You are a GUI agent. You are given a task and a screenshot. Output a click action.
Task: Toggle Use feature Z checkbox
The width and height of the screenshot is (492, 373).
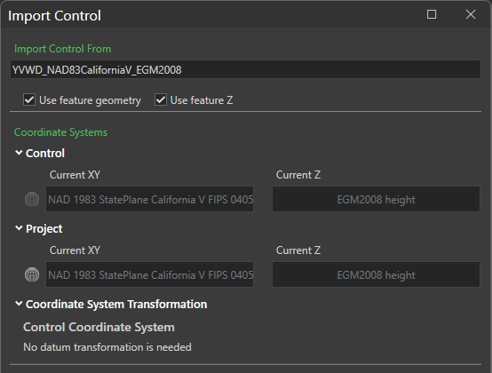(161, 100)
